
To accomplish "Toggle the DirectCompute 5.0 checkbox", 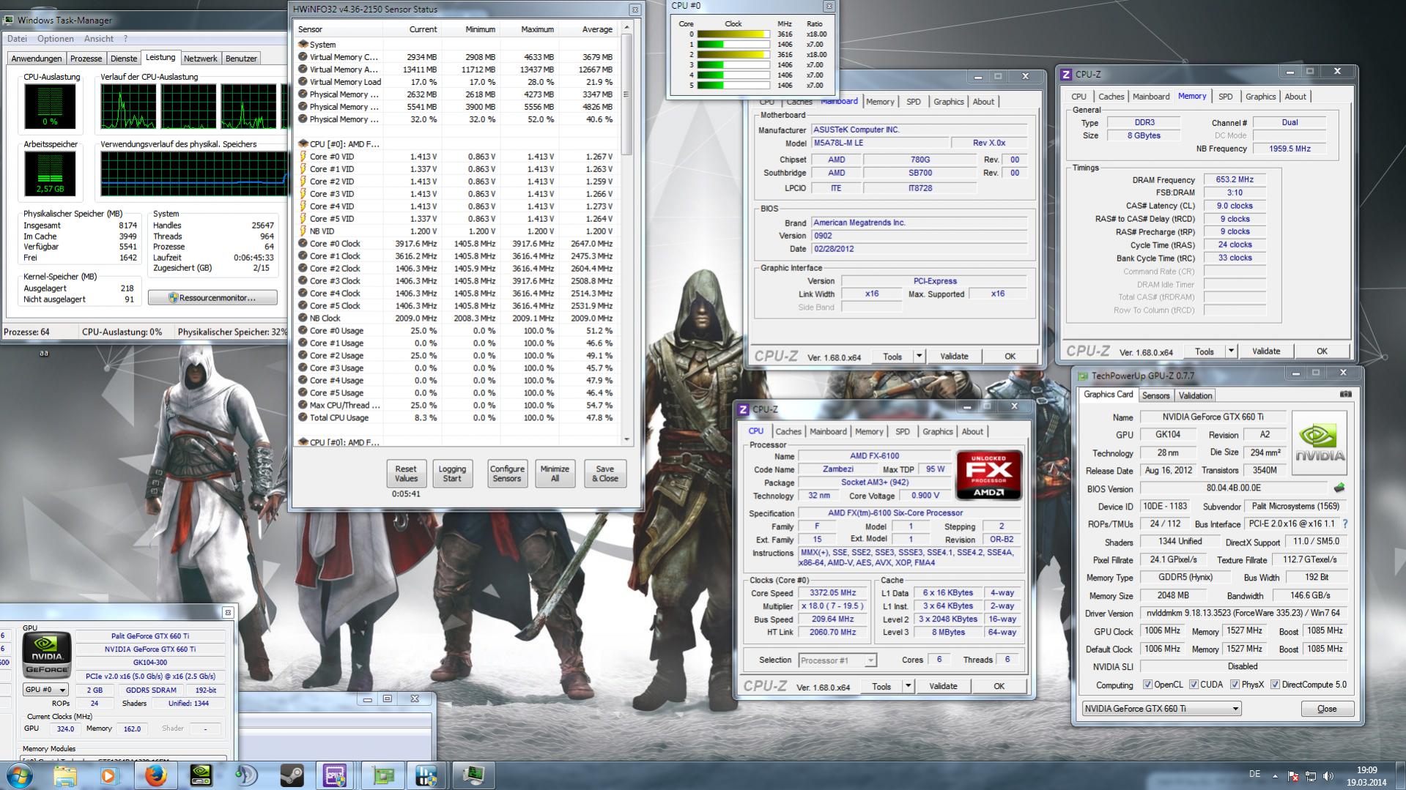I will click(x=1275, y=685).
